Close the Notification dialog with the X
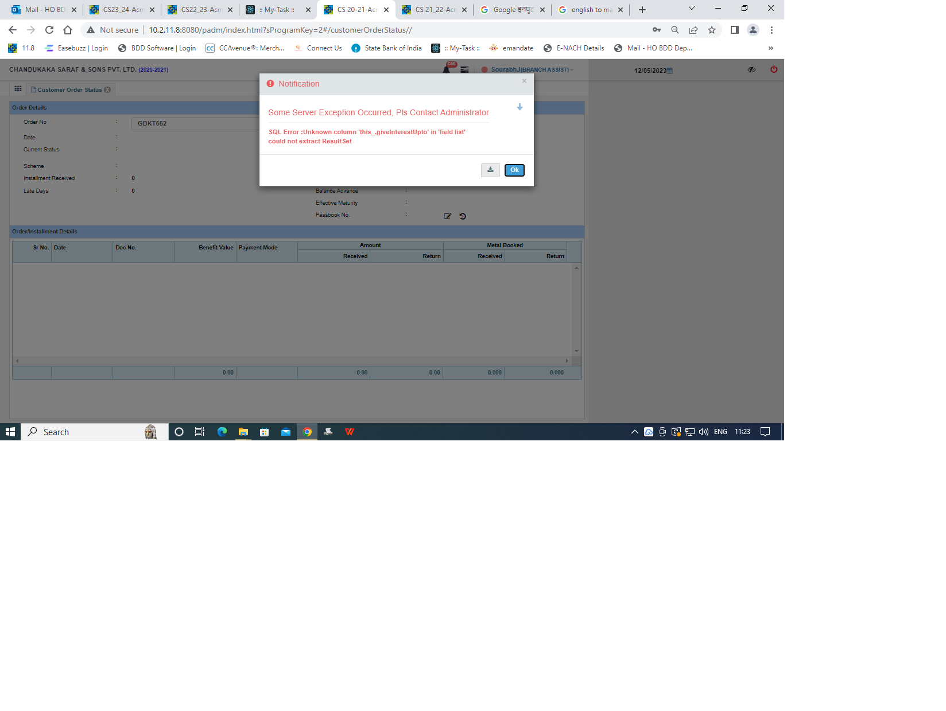The width and height of the screenshot is (946, 711). 524,81
